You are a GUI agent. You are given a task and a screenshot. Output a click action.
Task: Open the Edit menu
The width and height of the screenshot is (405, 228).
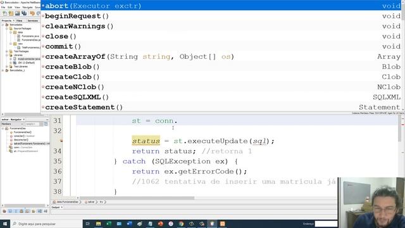click(x=10, y=7)
